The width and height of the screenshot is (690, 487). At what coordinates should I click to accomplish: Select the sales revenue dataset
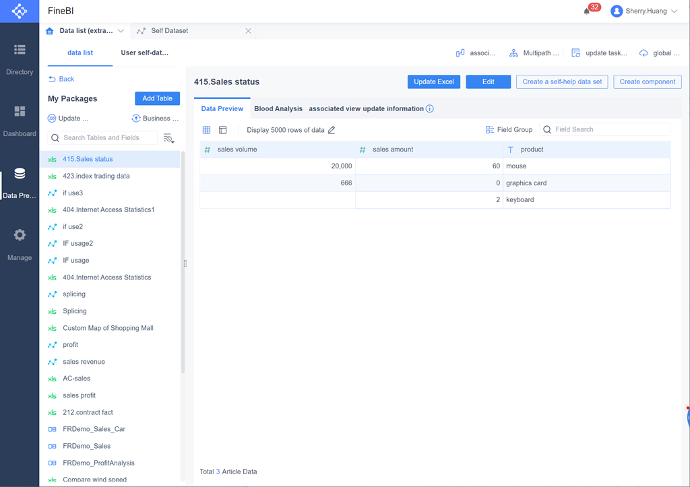[x=110, y=362]
